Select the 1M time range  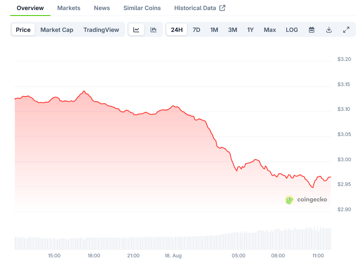[214, 30]
